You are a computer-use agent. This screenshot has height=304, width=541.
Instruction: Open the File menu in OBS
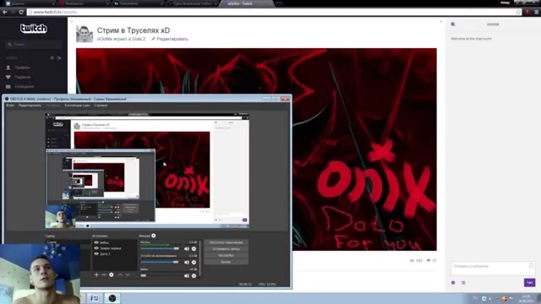(x=10, y=106)
